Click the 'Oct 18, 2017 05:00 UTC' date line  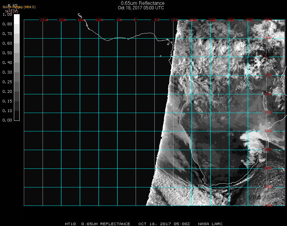pyautogui.click(x=141, y=8)
